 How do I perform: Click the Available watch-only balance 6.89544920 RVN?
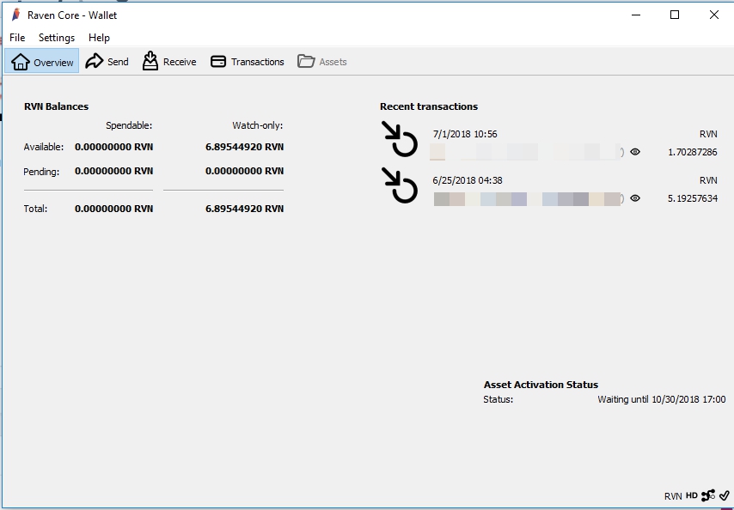click(x=244, y=147)
